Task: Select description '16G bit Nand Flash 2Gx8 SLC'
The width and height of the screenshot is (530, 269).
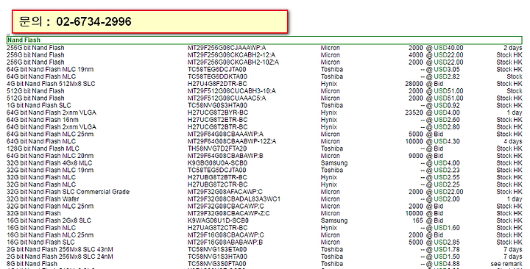Action: tap(49, 220)
